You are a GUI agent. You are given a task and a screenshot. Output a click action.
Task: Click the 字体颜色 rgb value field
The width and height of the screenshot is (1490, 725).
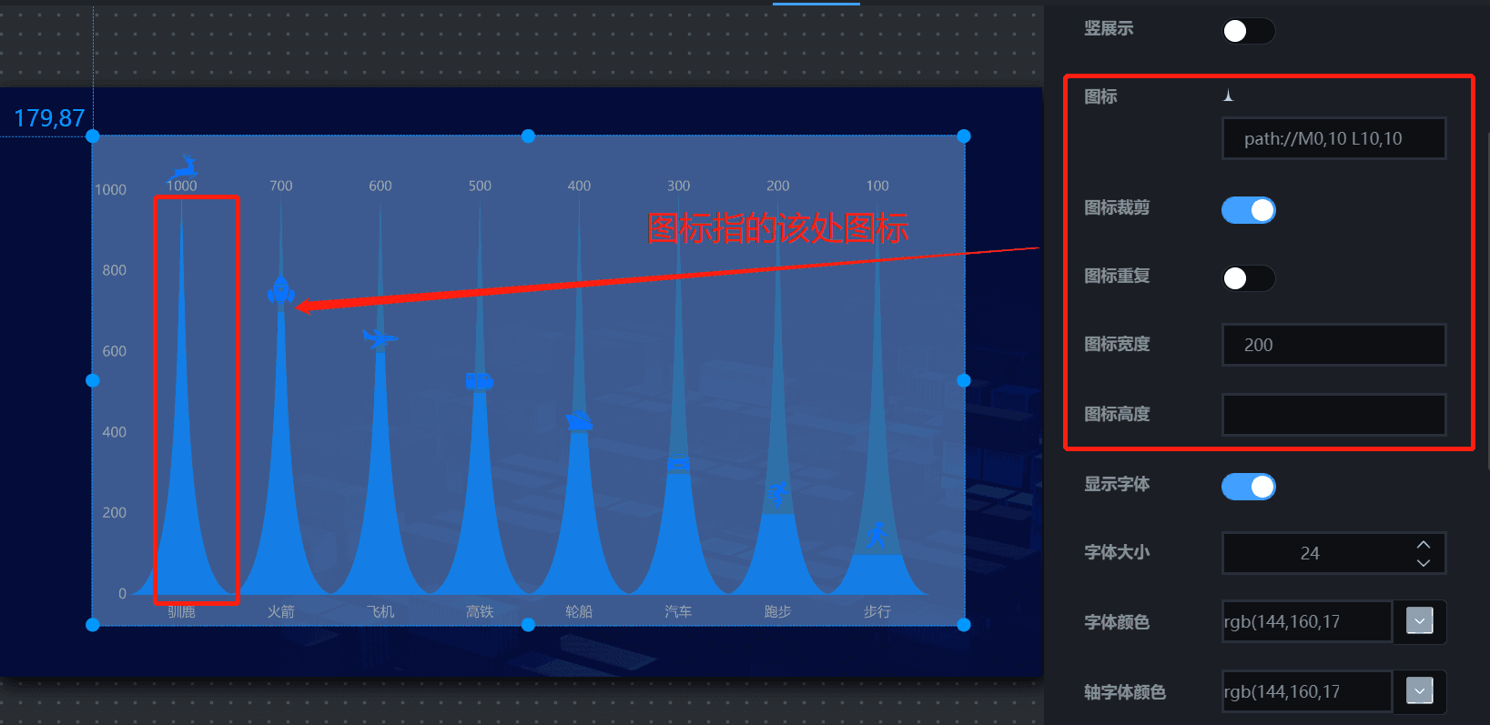1307,621
